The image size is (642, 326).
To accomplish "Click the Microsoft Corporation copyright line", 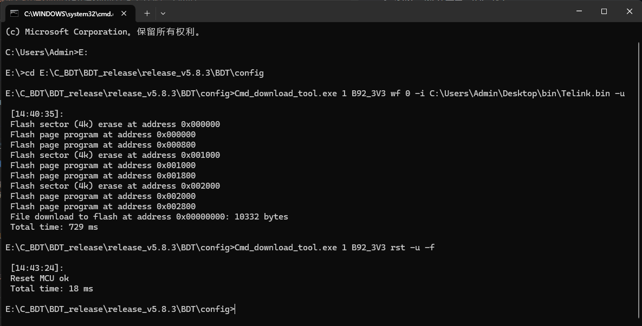I will [103, 32].
